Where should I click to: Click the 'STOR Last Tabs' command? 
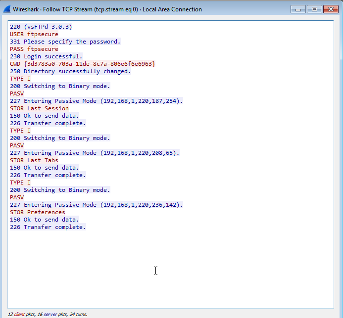tap(34, 160)
